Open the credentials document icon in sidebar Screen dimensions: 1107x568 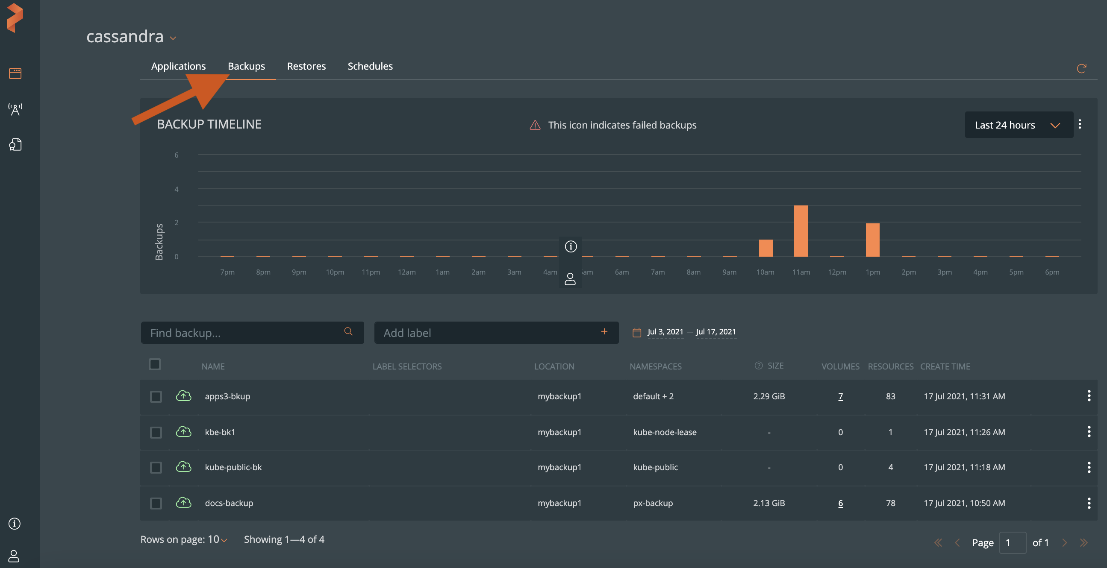click(x=15, y=145)
